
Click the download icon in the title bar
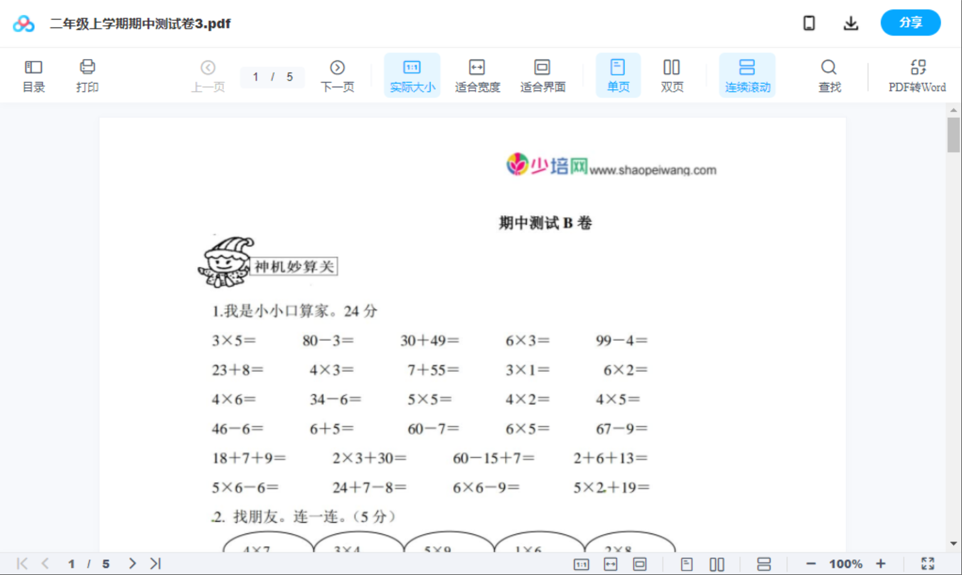click(851, 23)
